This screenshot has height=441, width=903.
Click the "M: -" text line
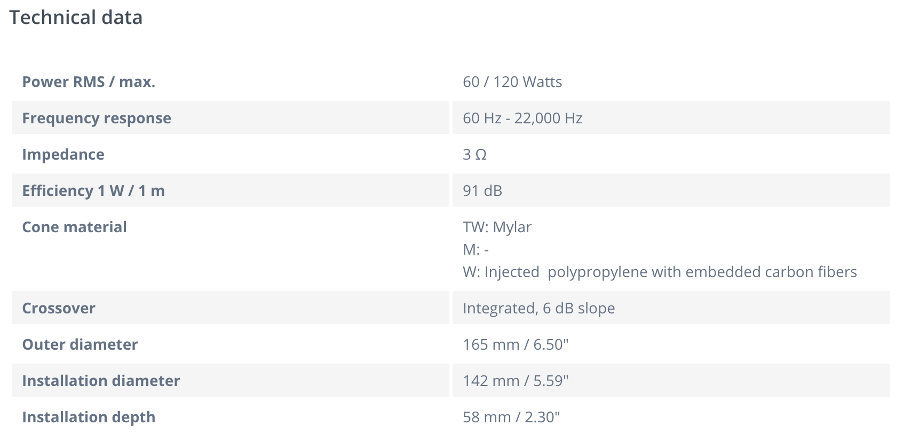[x=476, y=249]
